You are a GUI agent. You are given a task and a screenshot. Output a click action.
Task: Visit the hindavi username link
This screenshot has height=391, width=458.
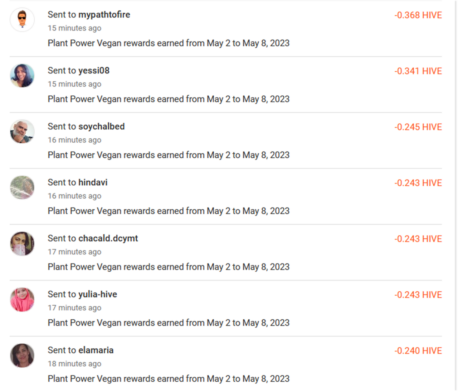[x=93, y=182]
